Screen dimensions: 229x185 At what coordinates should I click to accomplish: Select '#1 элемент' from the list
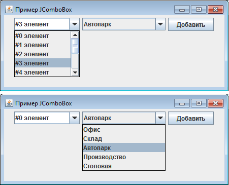[43, 45]
